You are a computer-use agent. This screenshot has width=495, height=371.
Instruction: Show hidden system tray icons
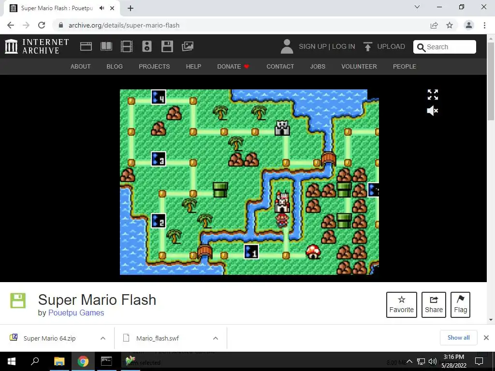point(409,361)
